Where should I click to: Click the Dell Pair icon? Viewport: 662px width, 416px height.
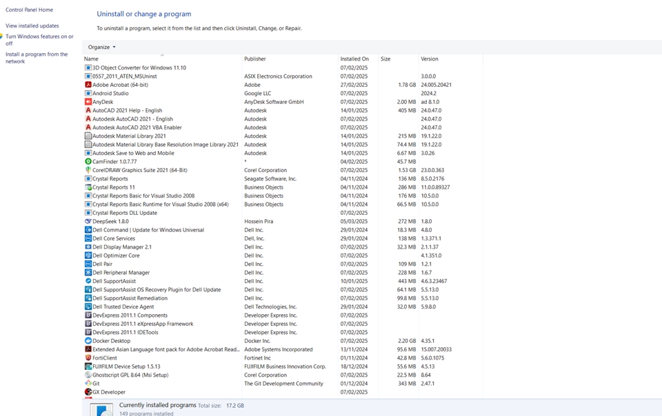pos(88,264)
